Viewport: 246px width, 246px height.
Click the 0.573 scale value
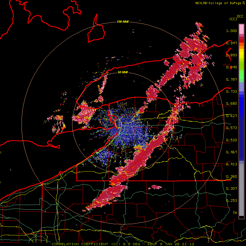(232, 128)
